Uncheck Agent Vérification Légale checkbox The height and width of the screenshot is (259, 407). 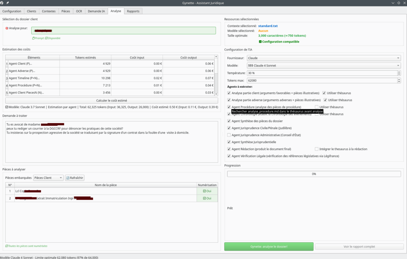coord(229,156)
